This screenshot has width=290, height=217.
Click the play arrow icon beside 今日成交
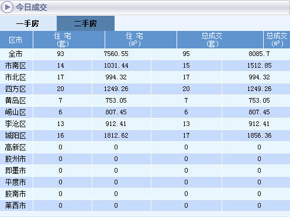pos(7,7)
